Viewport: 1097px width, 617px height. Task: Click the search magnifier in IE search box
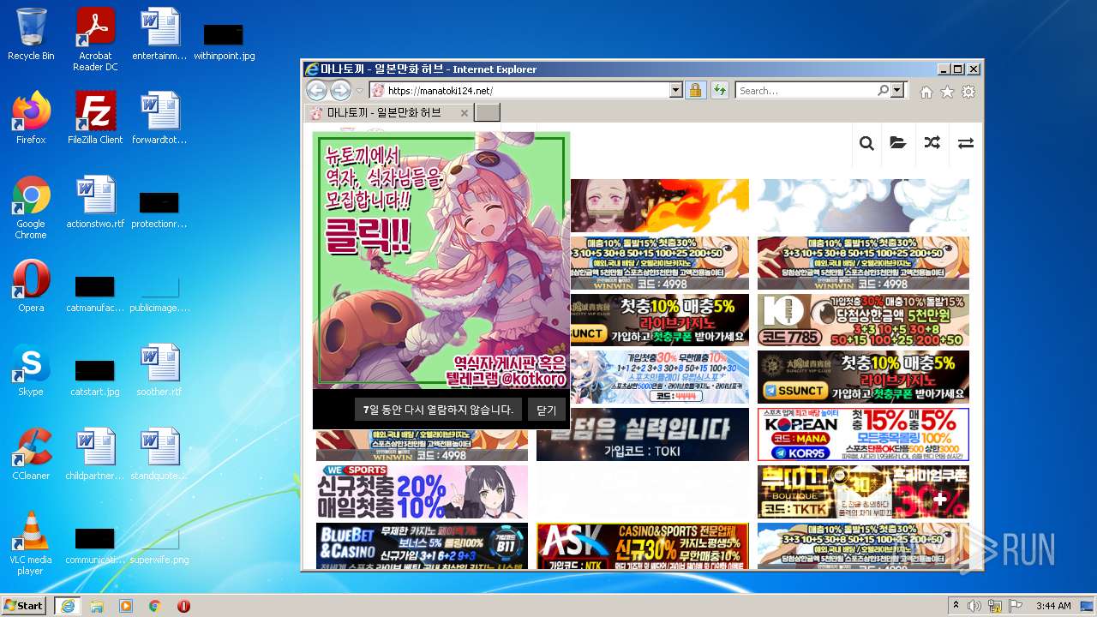tap(883, 90)
